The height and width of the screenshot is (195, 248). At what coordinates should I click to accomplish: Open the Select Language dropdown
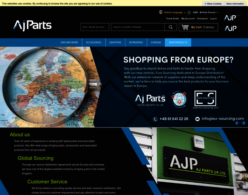click(175, 12)
